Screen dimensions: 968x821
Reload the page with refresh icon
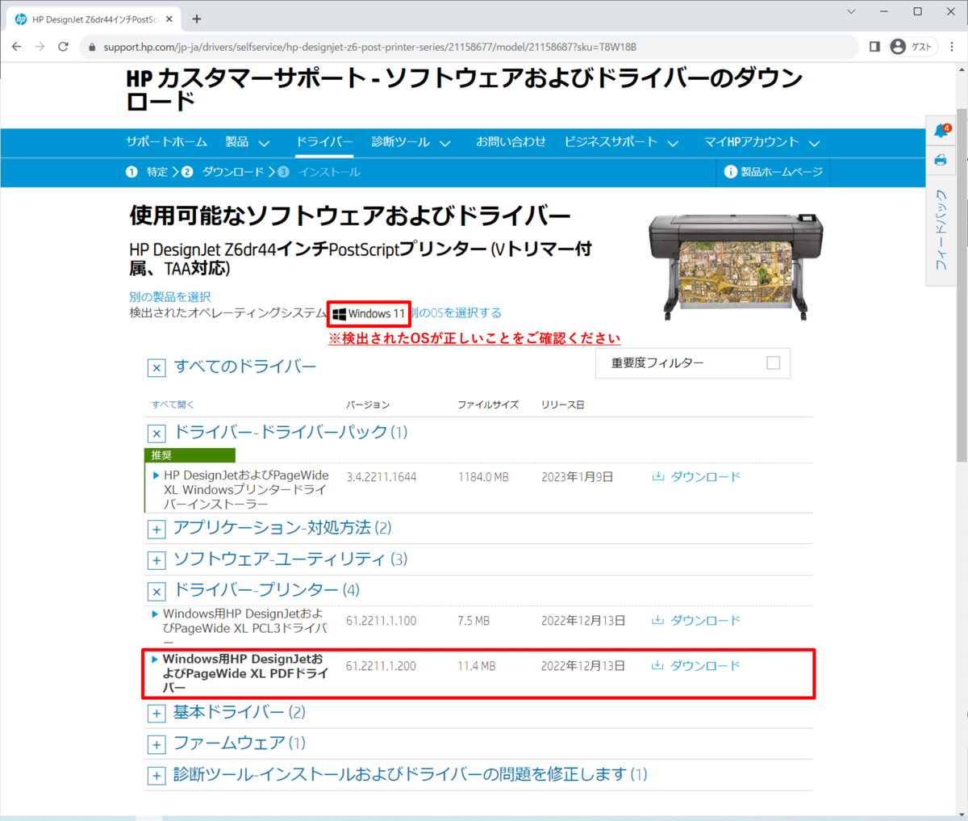point(63,47)
